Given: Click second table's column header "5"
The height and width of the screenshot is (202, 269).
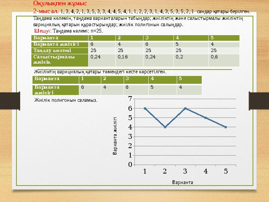Looking at the screenshot, I should click(189, 80).
